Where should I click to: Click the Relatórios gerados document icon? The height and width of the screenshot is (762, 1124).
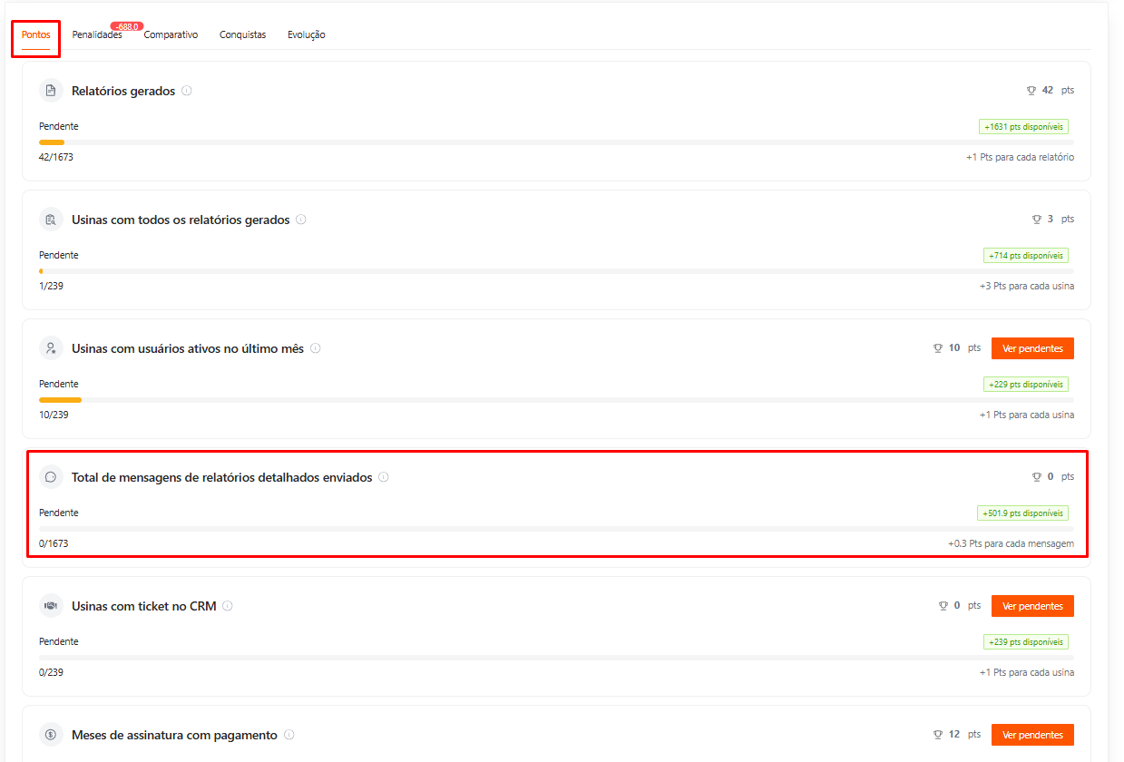[51, 91]
